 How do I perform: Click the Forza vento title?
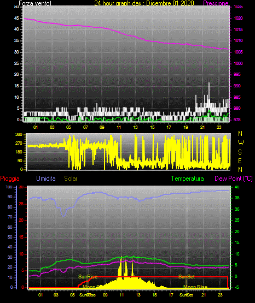click(35, 3)
